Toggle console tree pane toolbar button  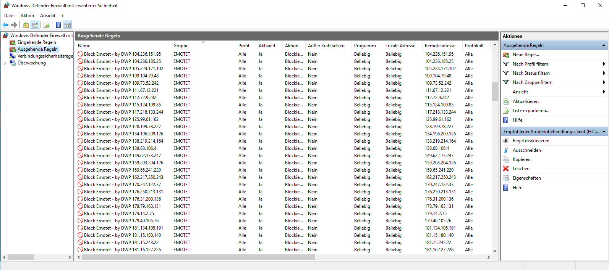pos(35,25)
